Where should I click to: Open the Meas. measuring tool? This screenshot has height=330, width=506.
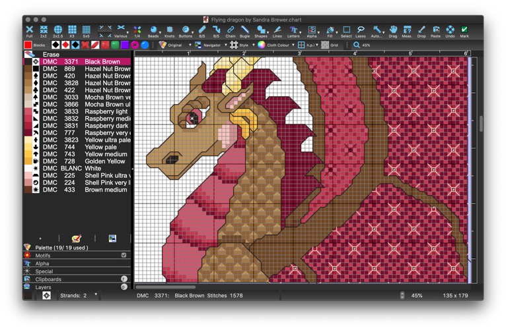[x=407, y=31]
